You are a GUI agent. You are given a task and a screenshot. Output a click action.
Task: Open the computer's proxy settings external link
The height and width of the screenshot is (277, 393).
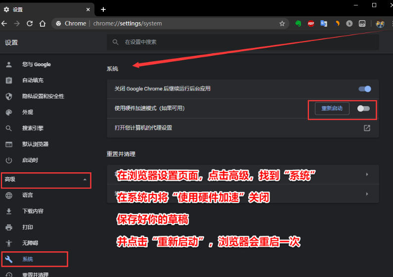click(367, 128)
